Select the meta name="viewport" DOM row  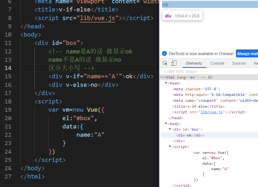[215, 101]
